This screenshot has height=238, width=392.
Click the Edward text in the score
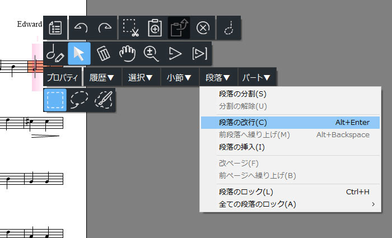coord(30,24)
